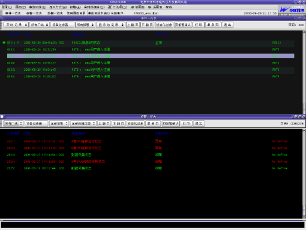The height and width of the screenshot is (230, 306).
Task: Click the h9000_env.dbin current user text
Action: [x=146, y=13]
